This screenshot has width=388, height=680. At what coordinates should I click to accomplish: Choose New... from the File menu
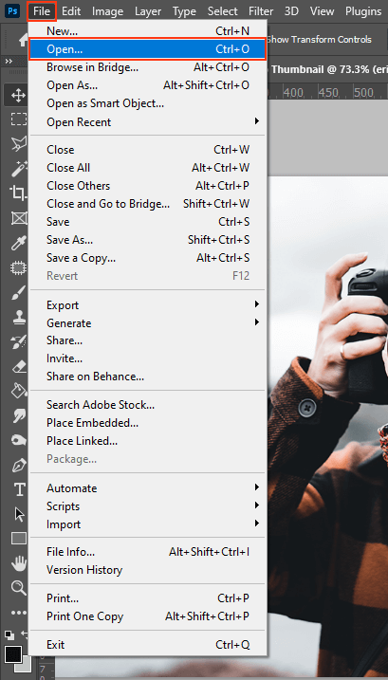click(148, 31)
